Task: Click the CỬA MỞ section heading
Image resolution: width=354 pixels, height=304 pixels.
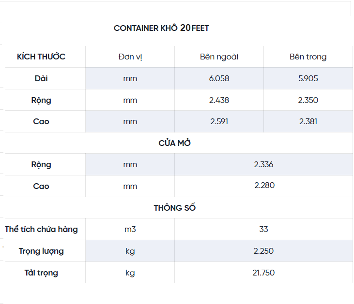Action: pos(178,143)
